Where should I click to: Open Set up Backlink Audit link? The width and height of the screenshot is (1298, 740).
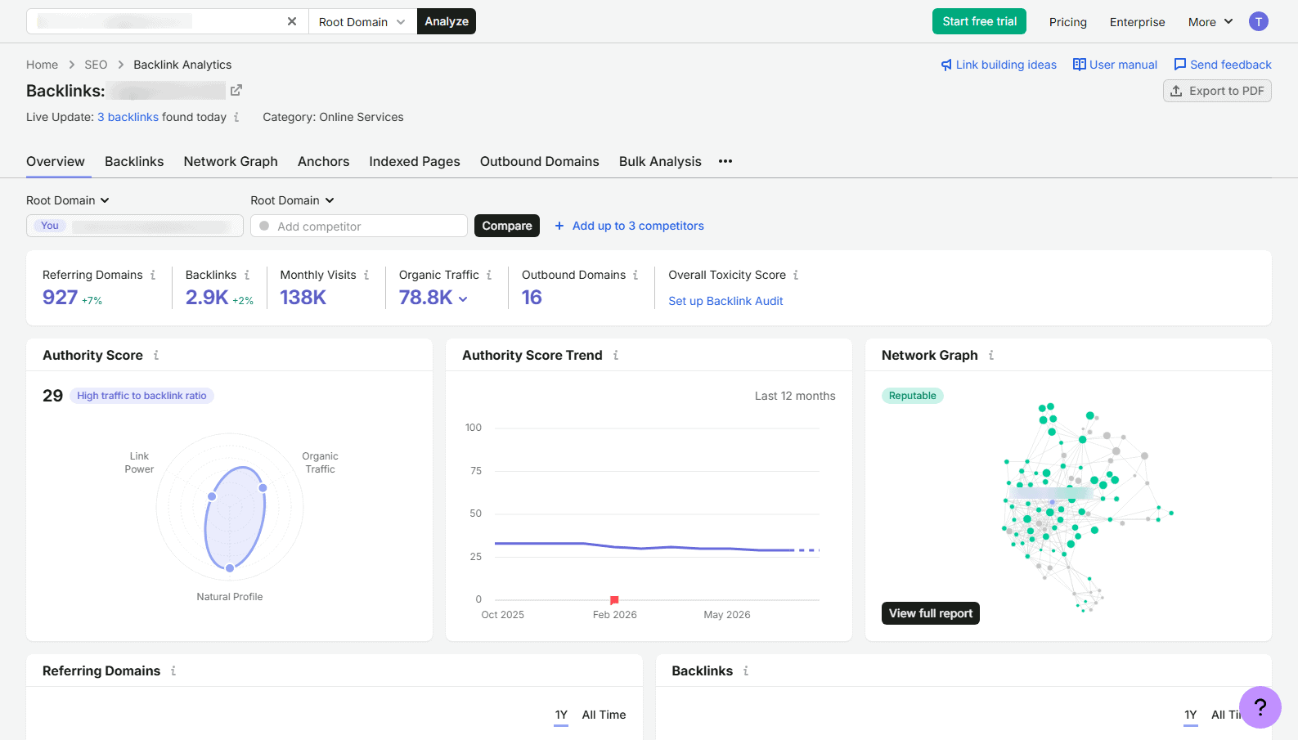click(725, 301)
